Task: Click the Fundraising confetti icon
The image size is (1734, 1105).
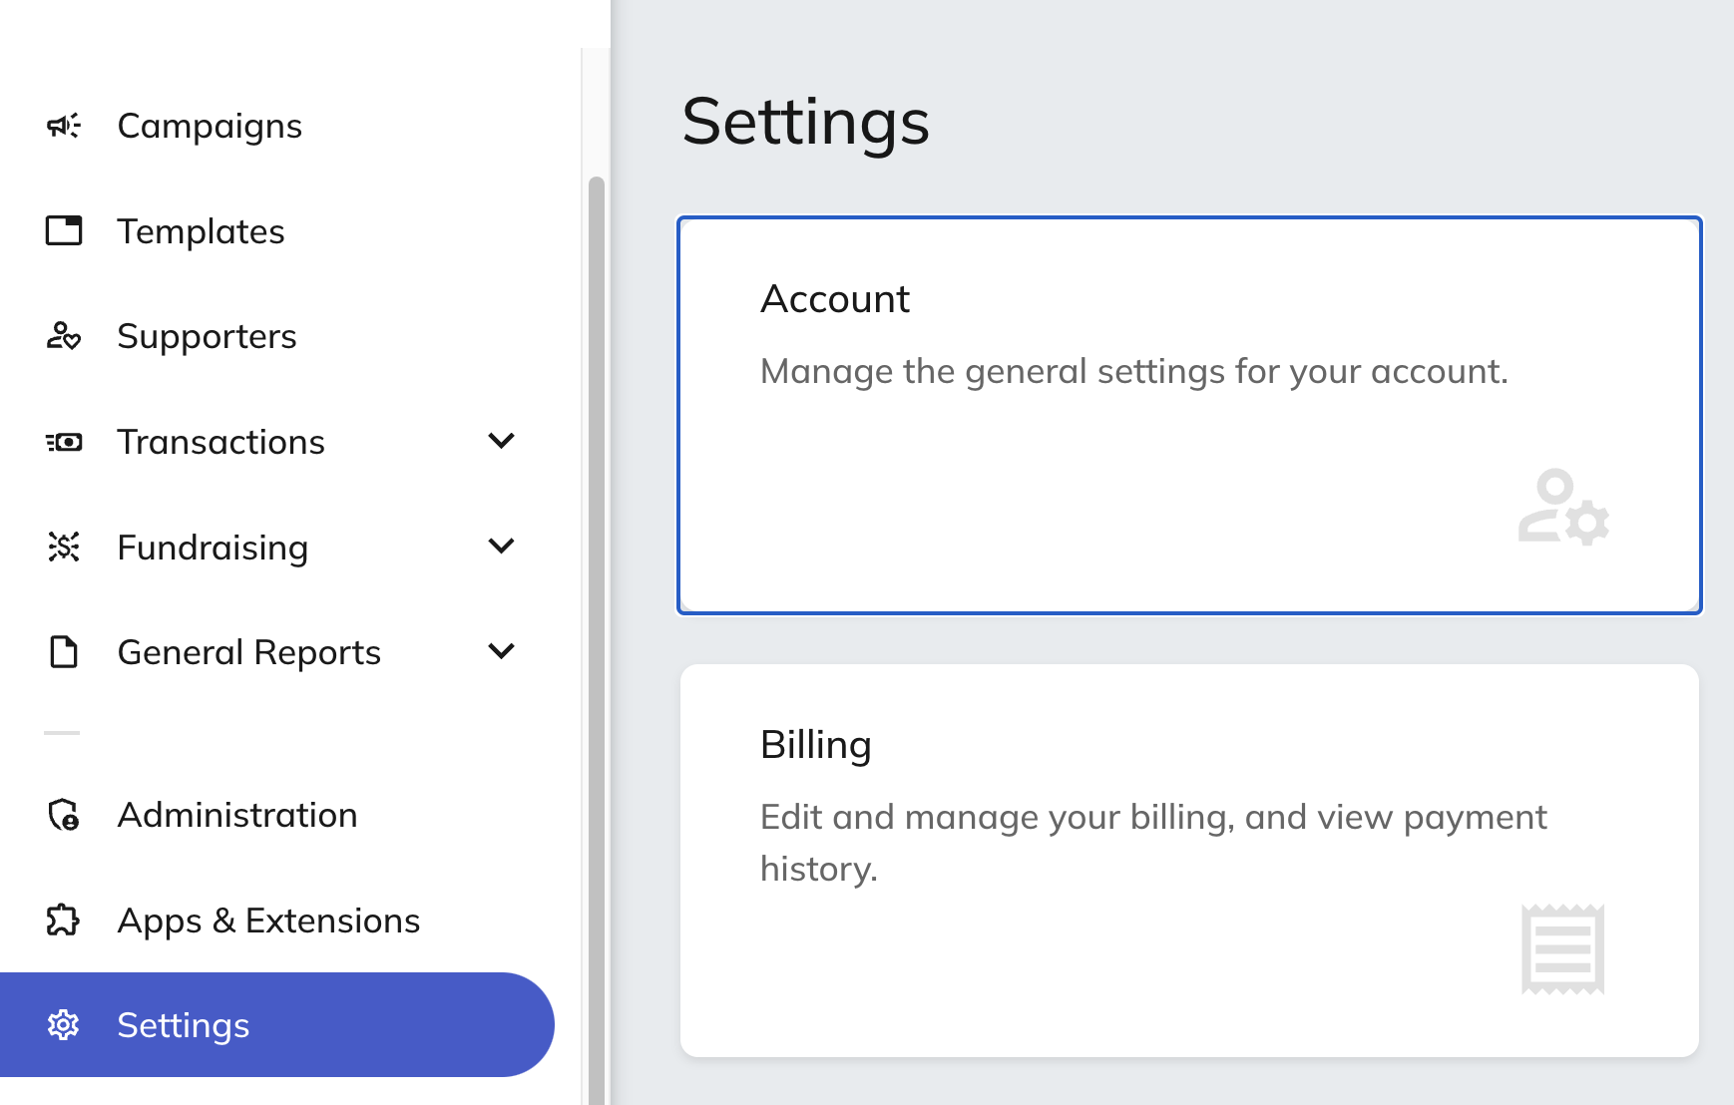Action: (64, 547)
